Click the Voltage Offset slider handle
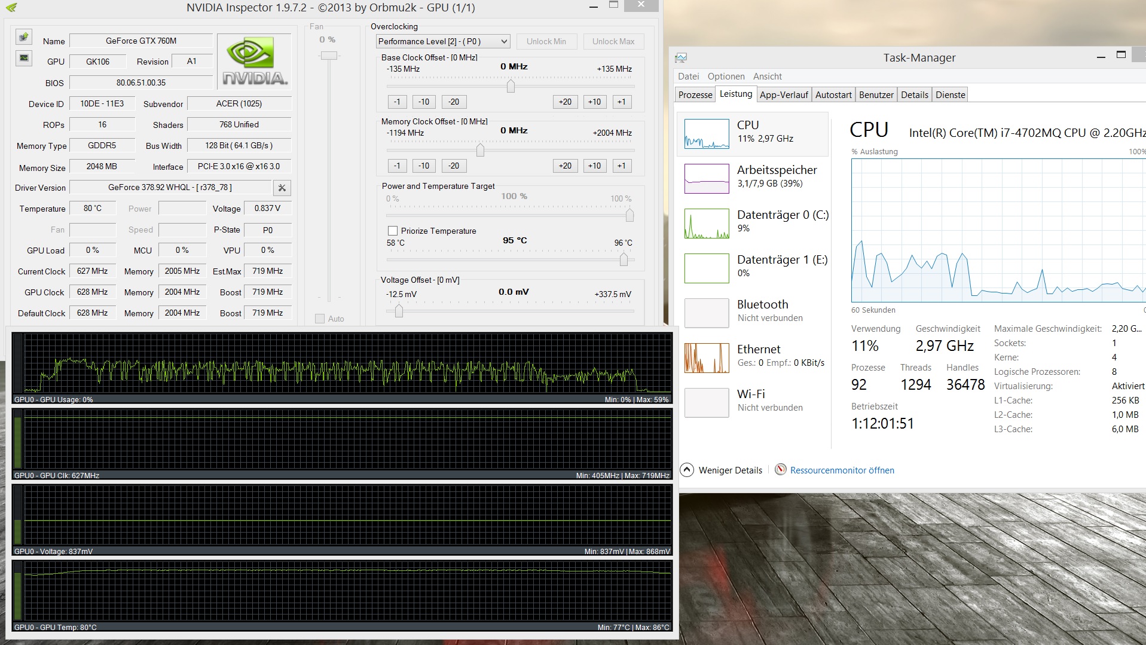This screenshot has width=1146, height=645. click(x=399, y=311)
